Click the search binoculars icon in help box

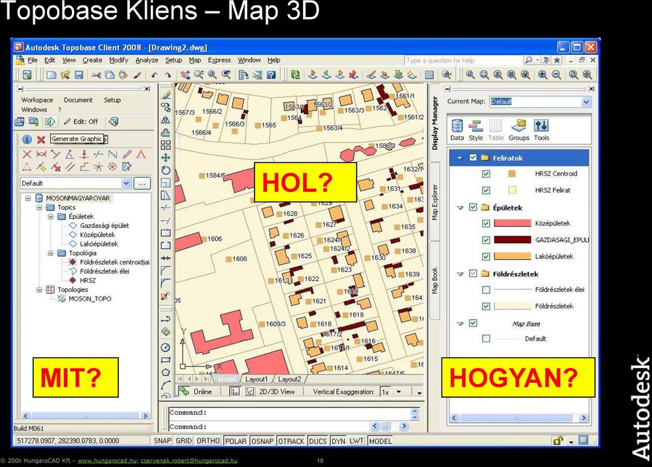pos(528,60)
